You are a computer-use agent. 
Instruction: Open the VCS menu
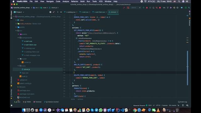pyautogui.click(x=100, y=1)
